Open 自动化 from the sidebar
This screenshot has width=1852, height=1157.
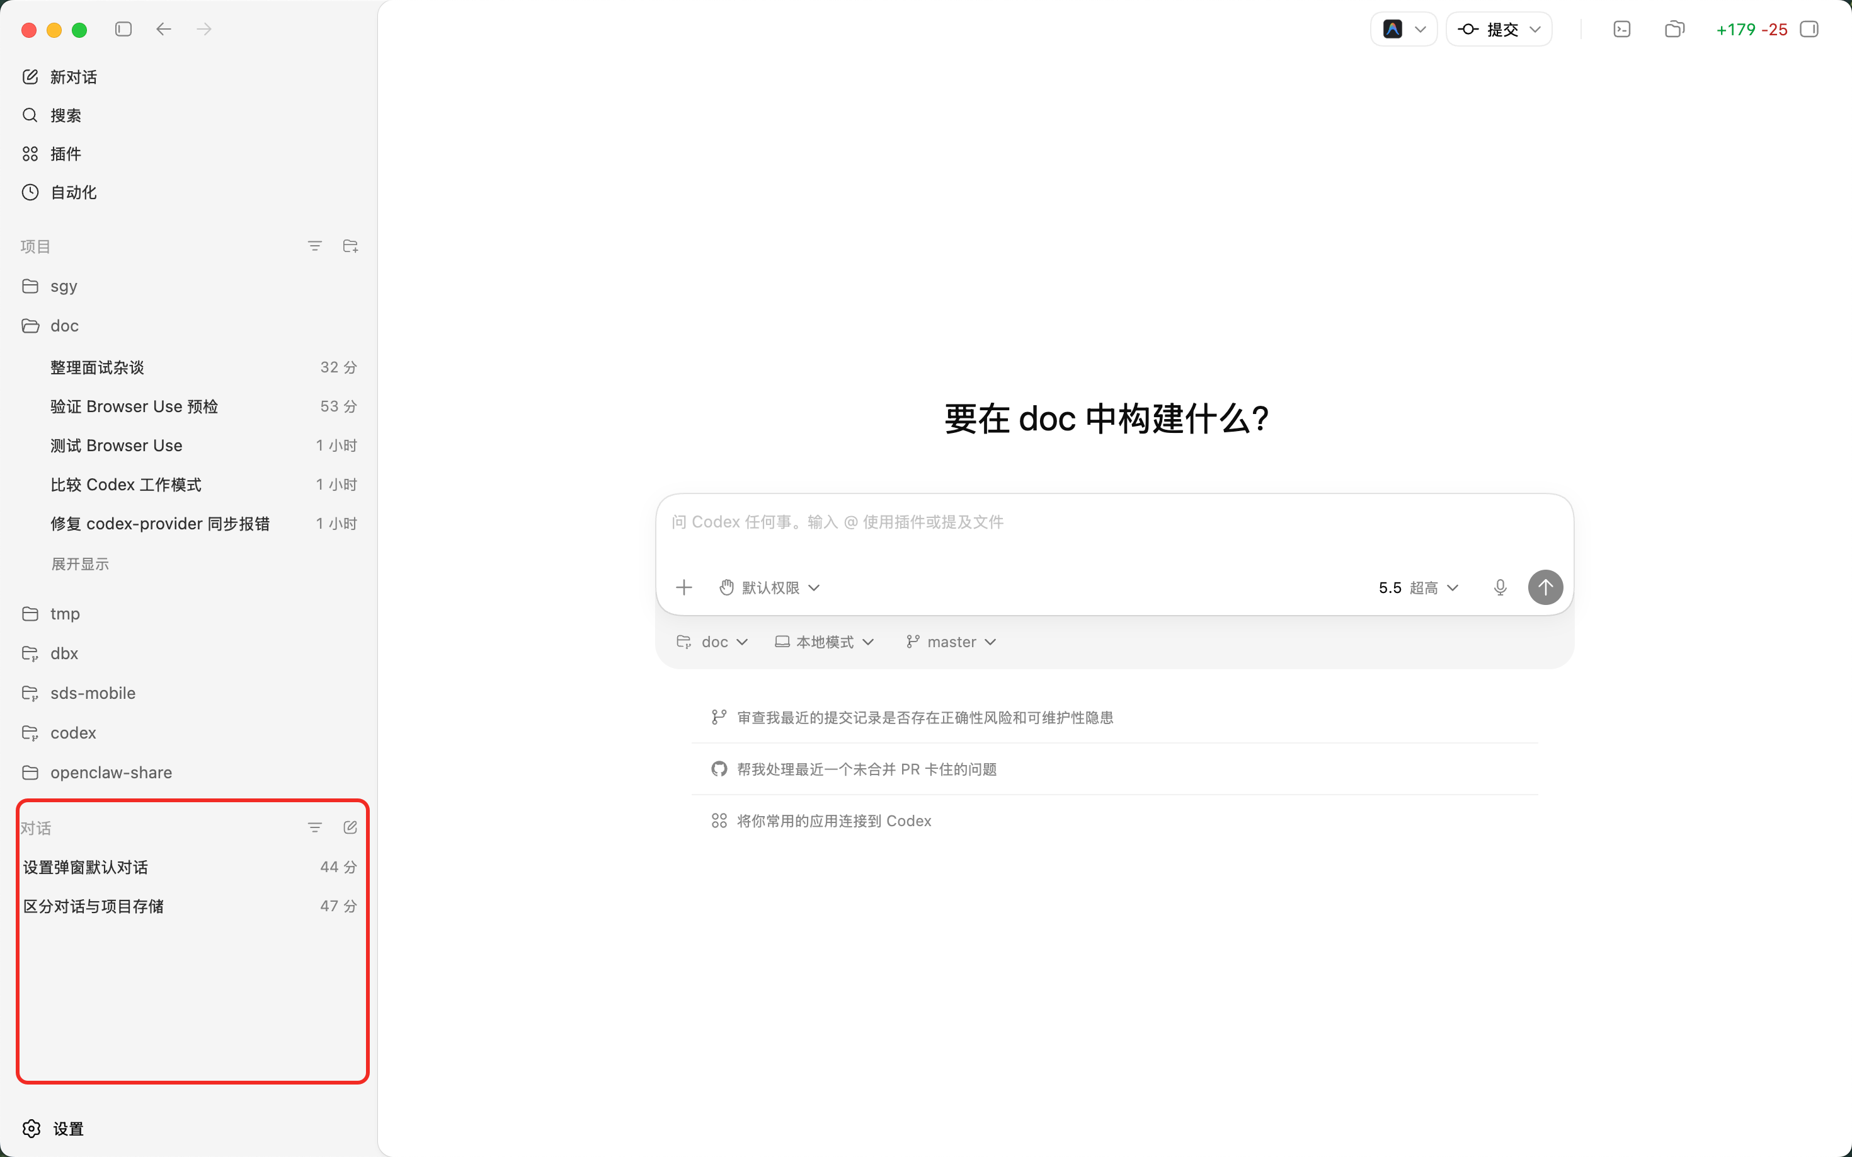click(72, 192)
